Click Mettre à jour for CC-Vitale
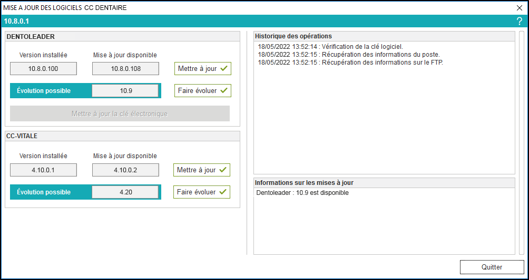Viewport: 529px width, 280px height. 202,170
